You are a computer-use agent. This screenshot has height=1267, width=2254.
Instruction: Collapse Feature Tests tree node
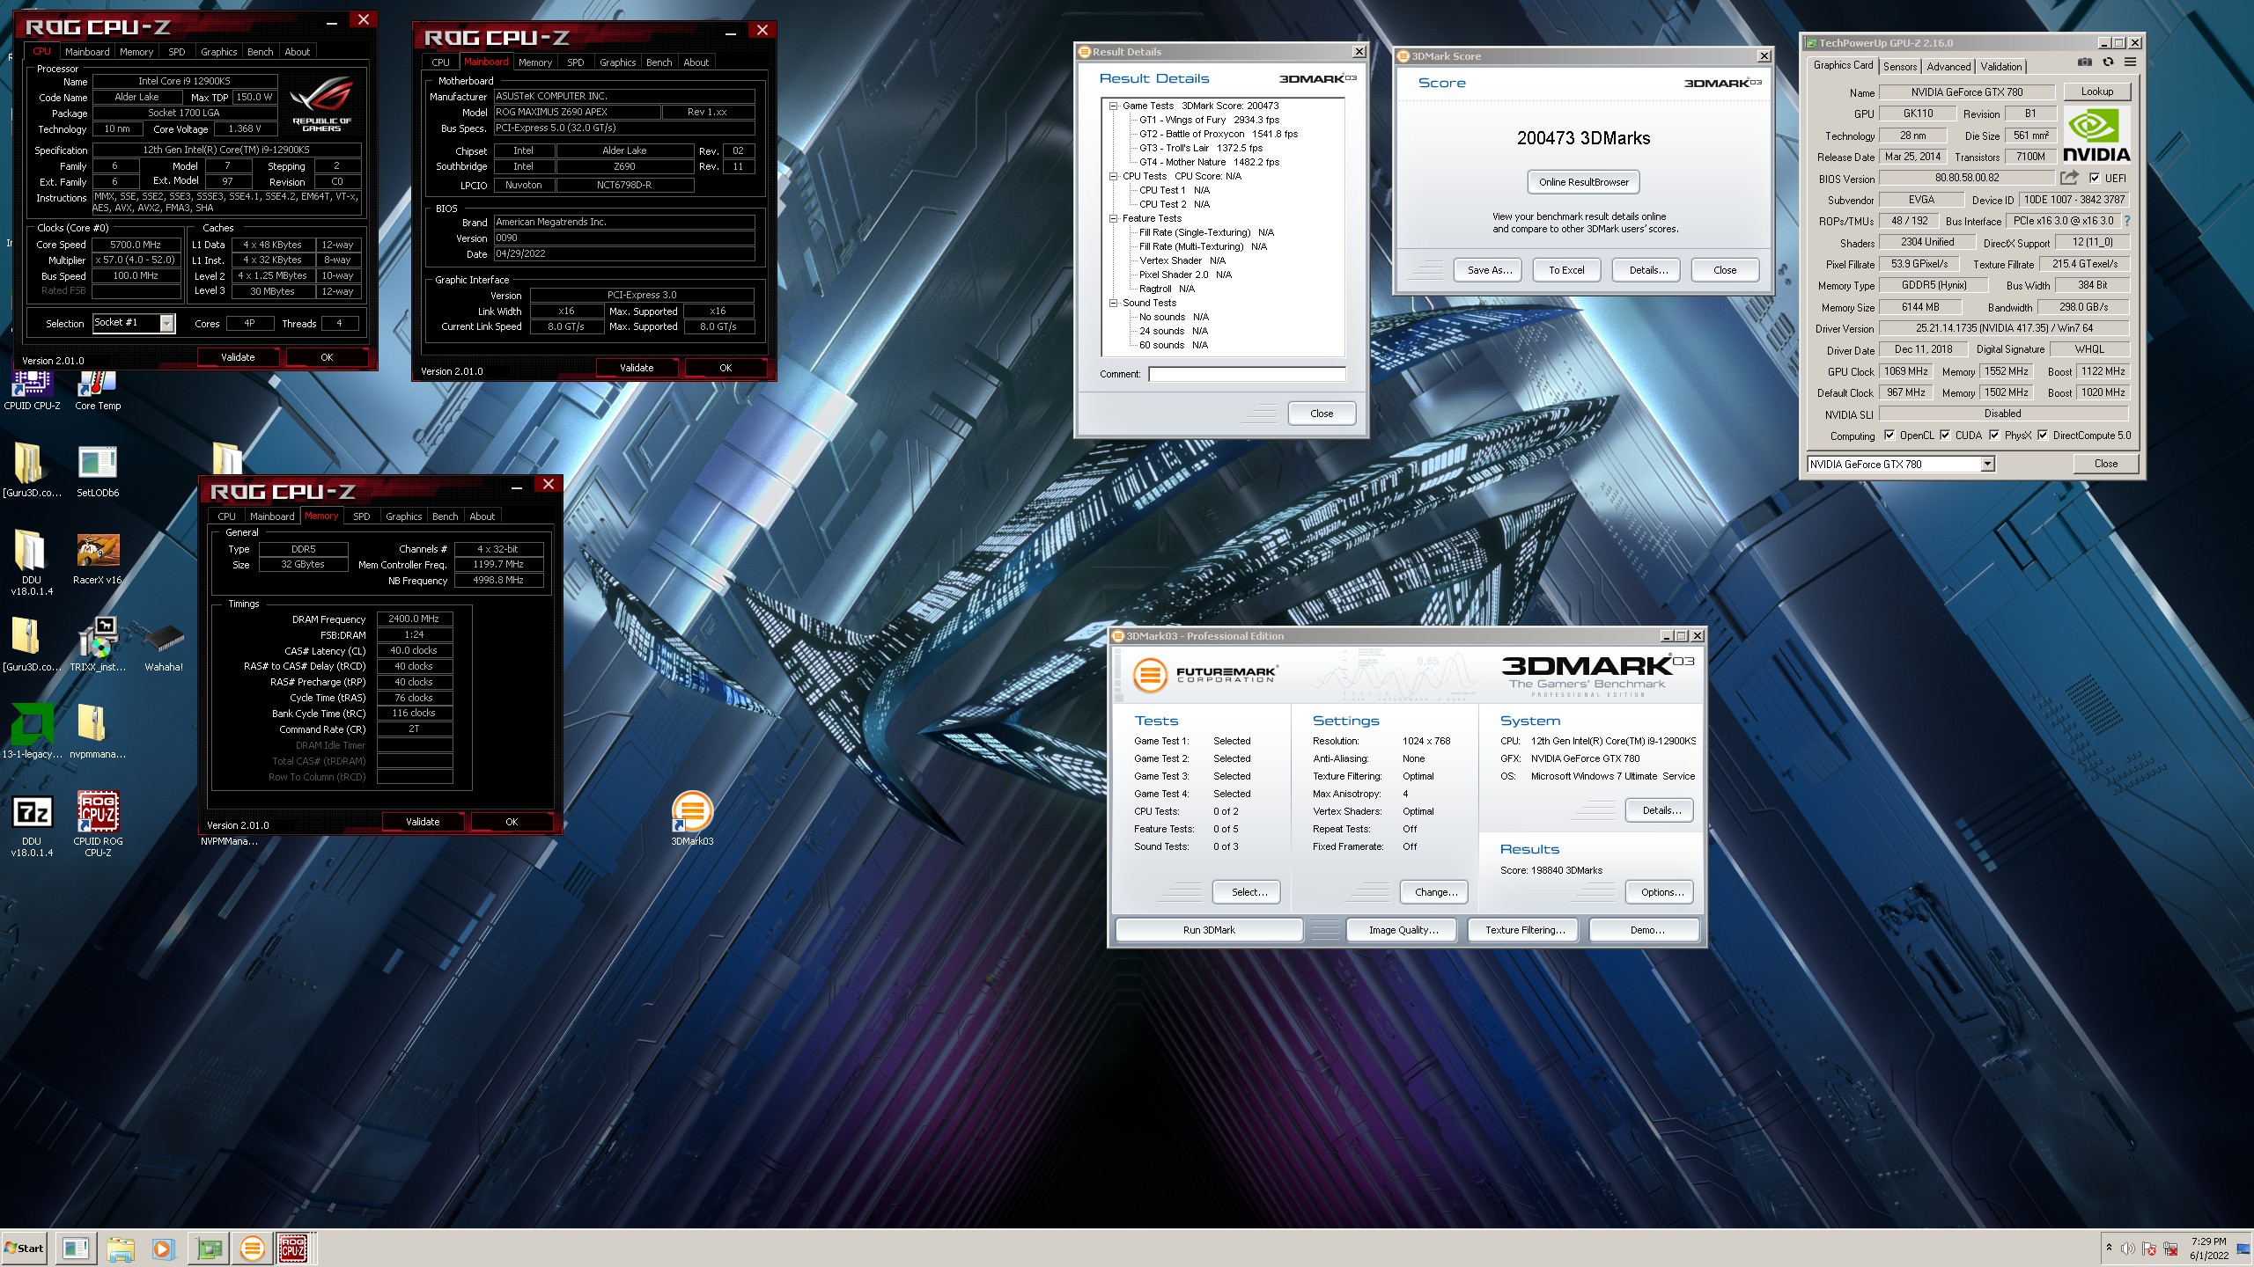[x=1113, y=218]
